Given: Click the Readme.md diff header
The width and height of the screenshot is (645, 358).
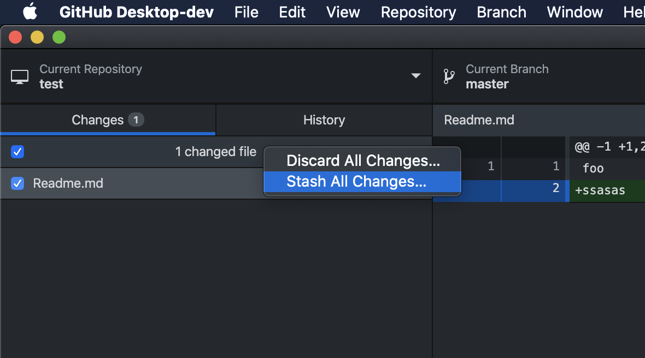Looking at the screenshot, I should [x=479, y=120].
